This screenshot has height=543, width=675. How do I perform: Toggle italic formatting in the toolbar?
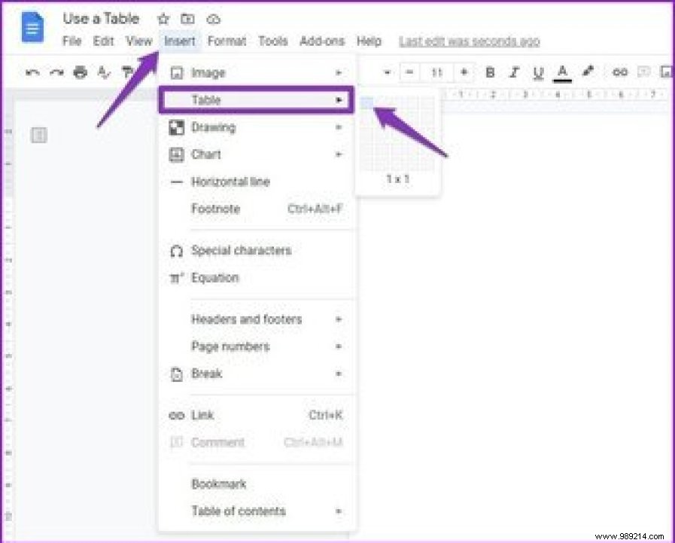tap(514, 72)
